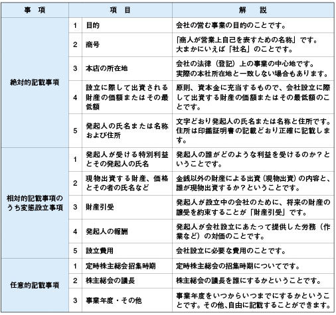This screenshot has height=315, width=336.
Task: Click 設立に際して出資される財産の価額 item cell
Action: (127, 97)
